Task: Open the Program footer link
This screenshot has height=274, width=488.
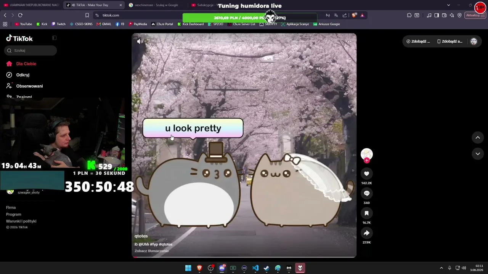Action: coord(14,214)
